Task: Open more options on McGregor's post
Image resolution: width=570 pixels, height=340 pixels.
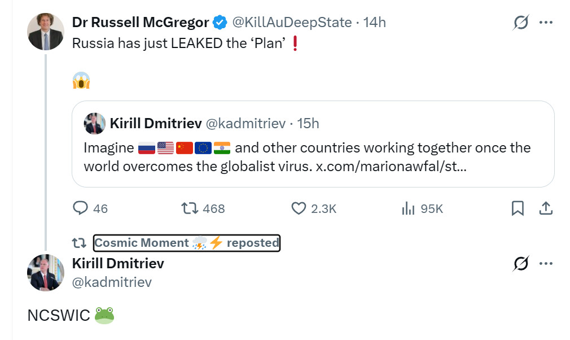Action: coord(546,23)
